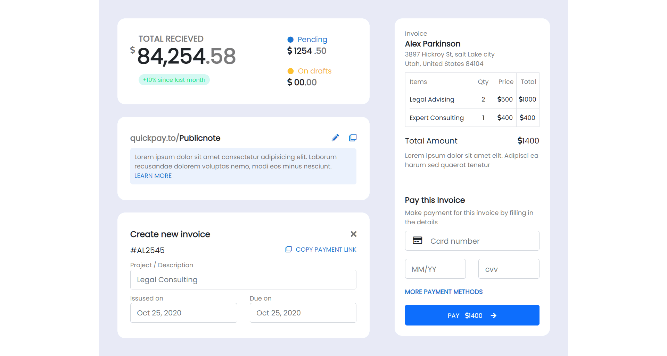Copy the quickpay Publicnote link
The image size is (667, 356).
353,138
